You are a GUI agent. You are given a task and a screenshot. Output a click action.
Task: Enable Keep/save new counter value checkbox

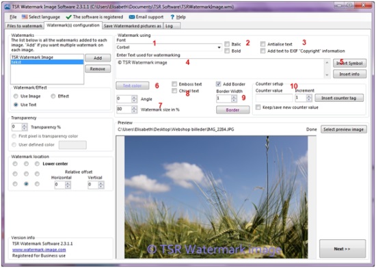(258, 107)
